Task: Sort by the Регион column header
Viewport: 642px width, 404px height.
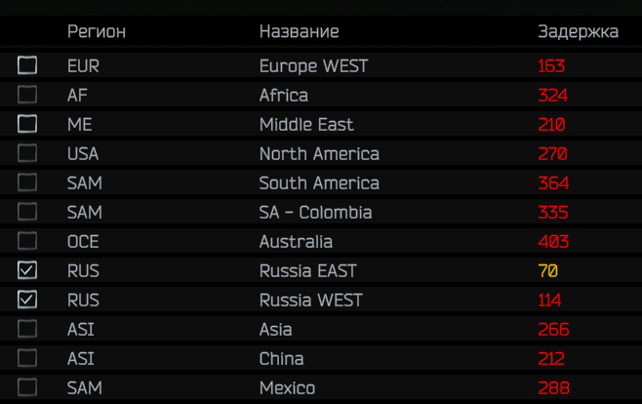Action: 96,31
